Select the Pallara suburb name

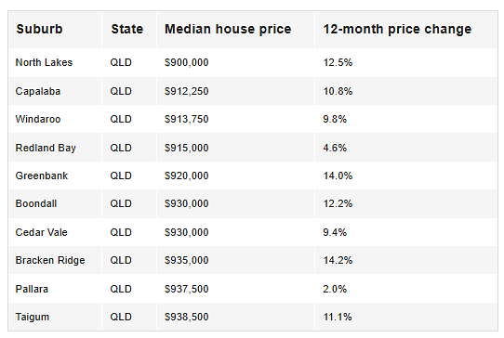click(x=32, y=289)
